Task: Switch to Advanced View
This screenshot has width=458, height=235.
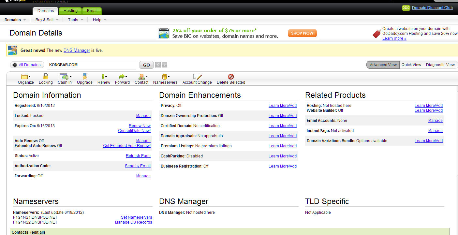Action: pyautogui.click(x=383, y=65)
